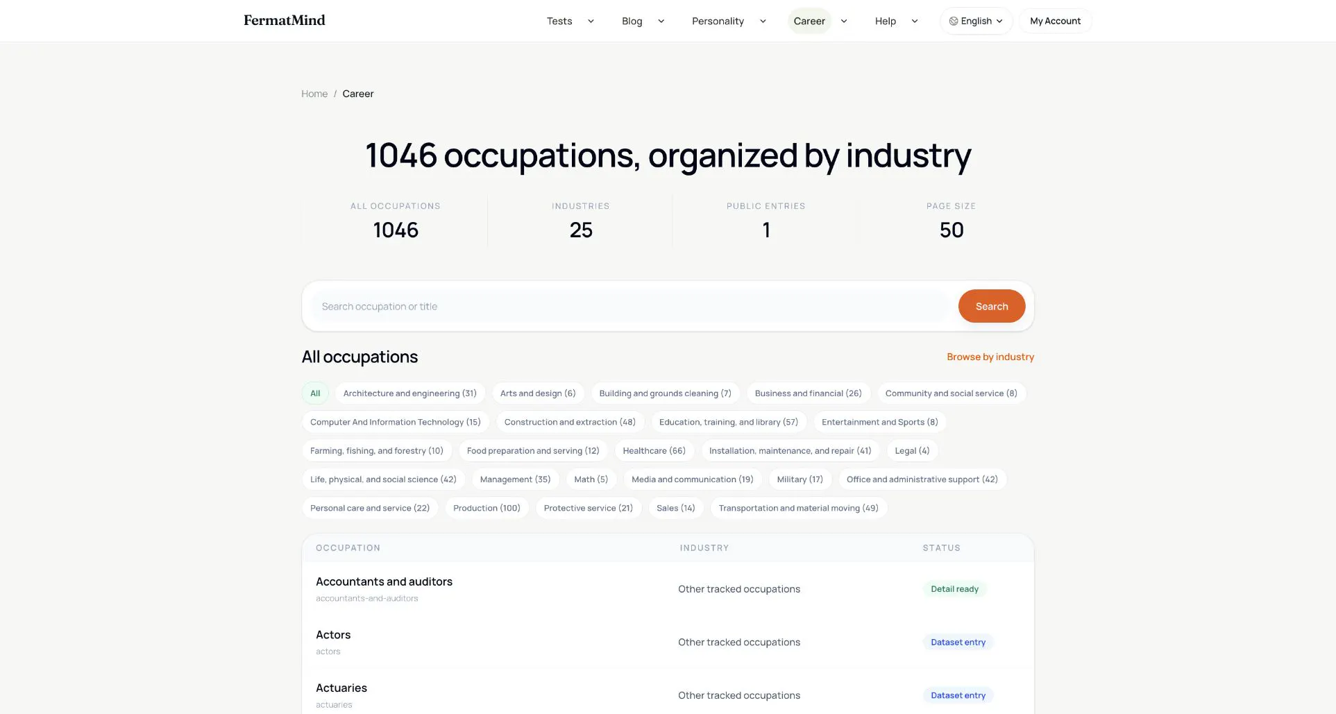Expand the chevron next to Career

click(844, 21)
